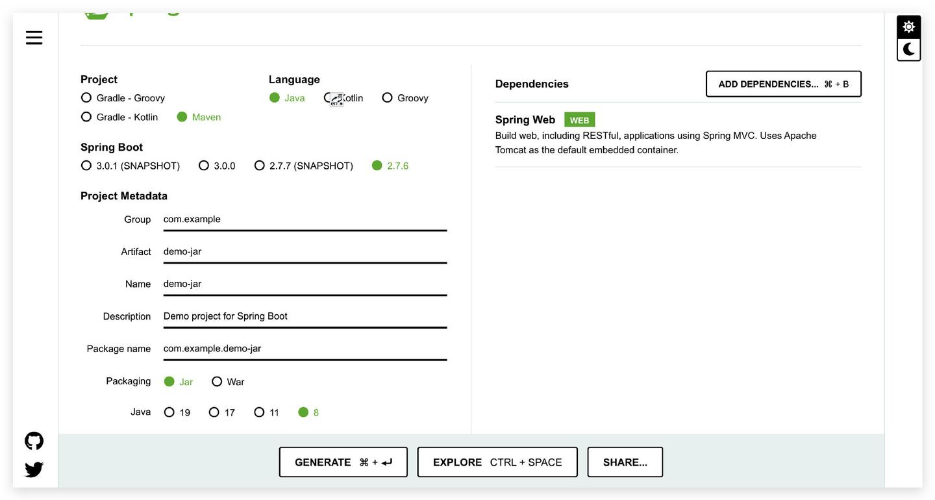
Task: Open the GitHub link icon
Action: coord(34,441)
